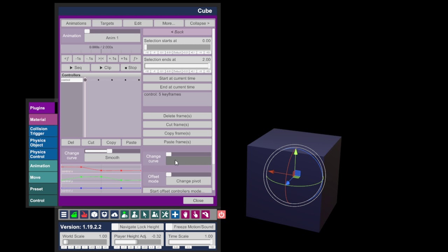Open the Smooth curve type dropdown
This screenshot has height=252, width=448.
click(x=112, y=157)
